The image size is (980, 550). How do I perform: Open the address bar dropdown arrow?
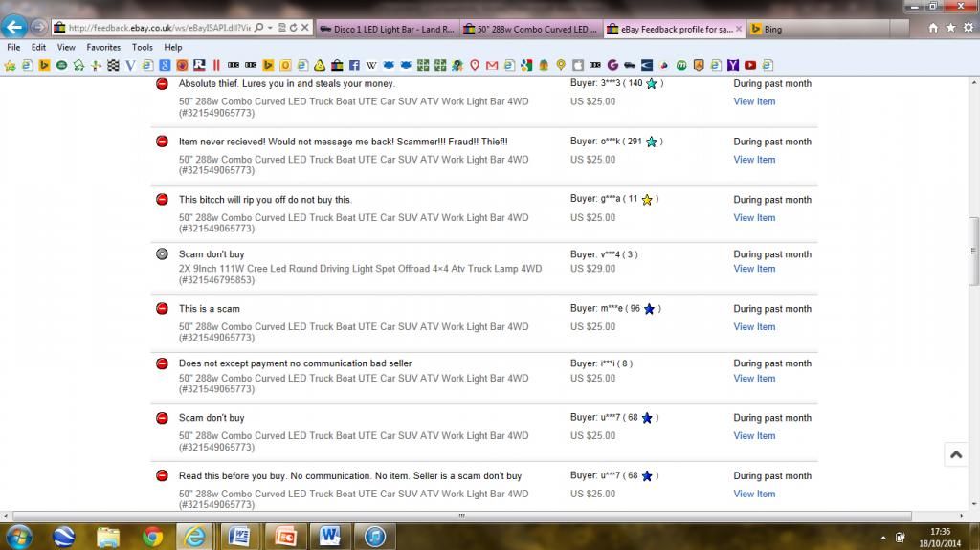270,28
